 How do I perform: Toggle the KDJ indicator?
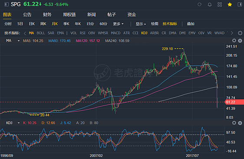[144, 33]
